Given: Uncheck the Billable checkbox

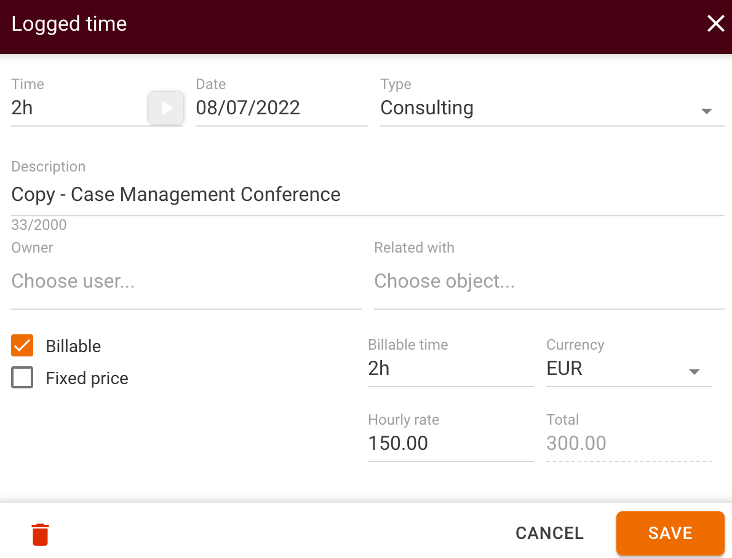Looking at the screenshot, I should (22, 345).
